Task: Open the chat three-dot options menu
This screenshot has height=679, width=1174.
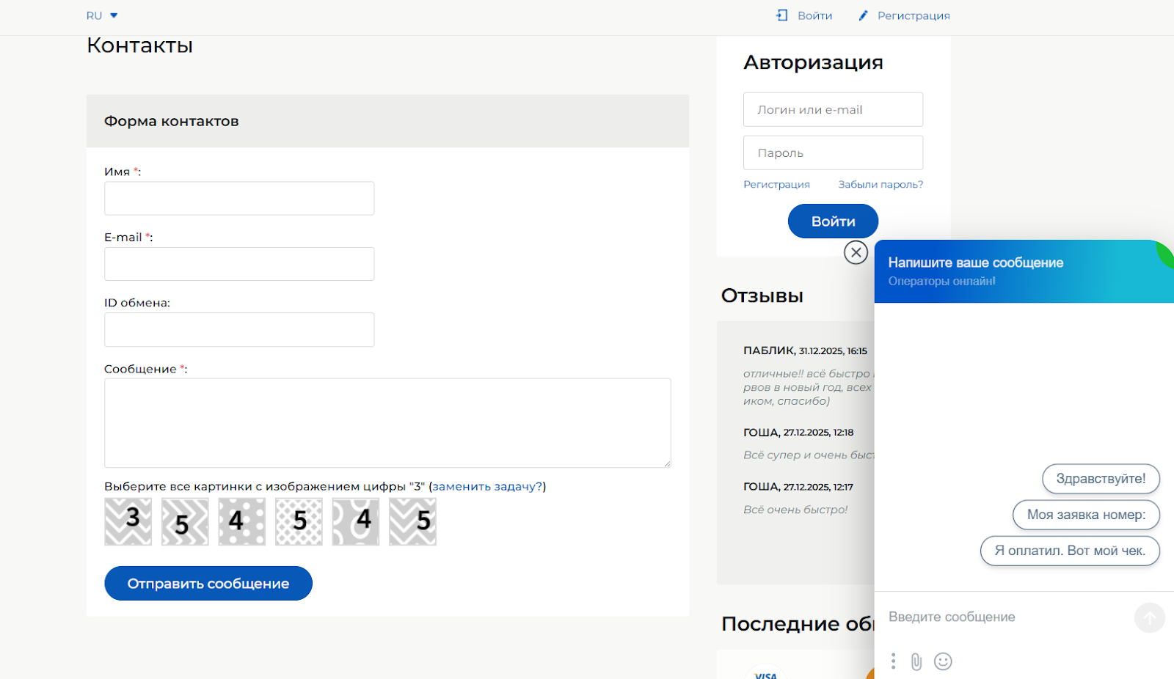Action: [x=893, y=661]
